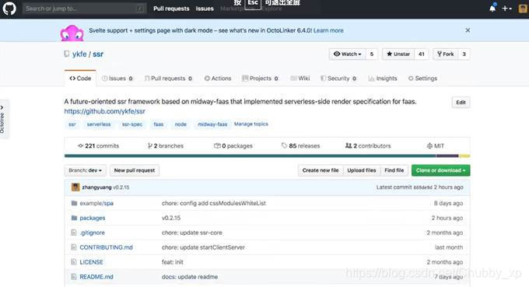
Task: Open Pull requests in top navigation
Action: click(171, 9)
